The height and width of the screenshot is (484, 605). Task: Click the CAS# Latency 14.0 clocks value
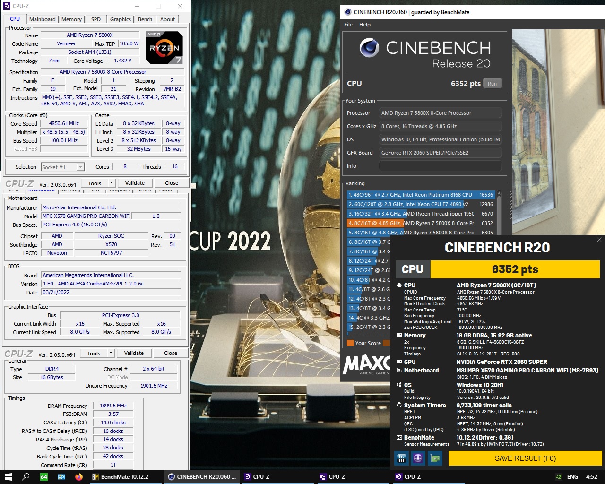click(x=113, y=423)
